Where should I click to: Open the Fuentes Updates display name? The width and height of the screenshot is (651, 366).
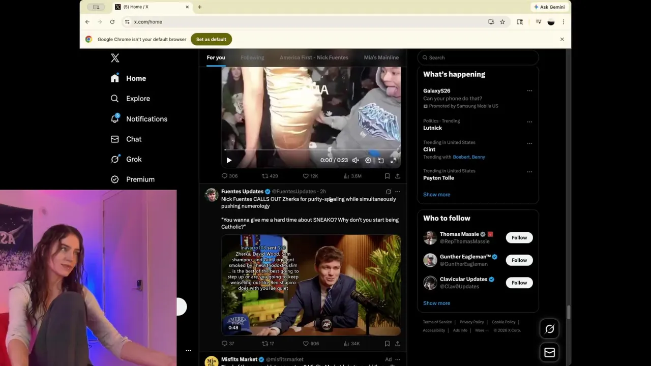242,192
